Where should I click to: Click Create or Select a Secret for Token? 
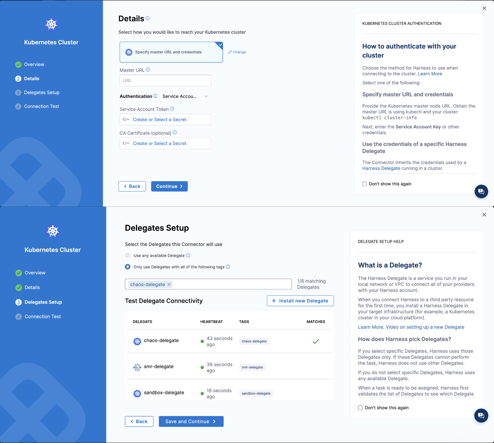(160, 120)
